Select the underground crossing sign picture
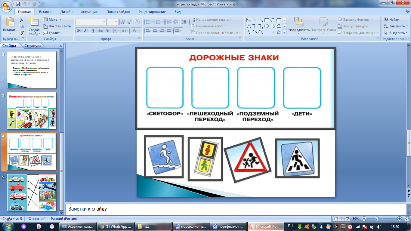411x231 pixels. pyautogui.click(x=164, y=157)
